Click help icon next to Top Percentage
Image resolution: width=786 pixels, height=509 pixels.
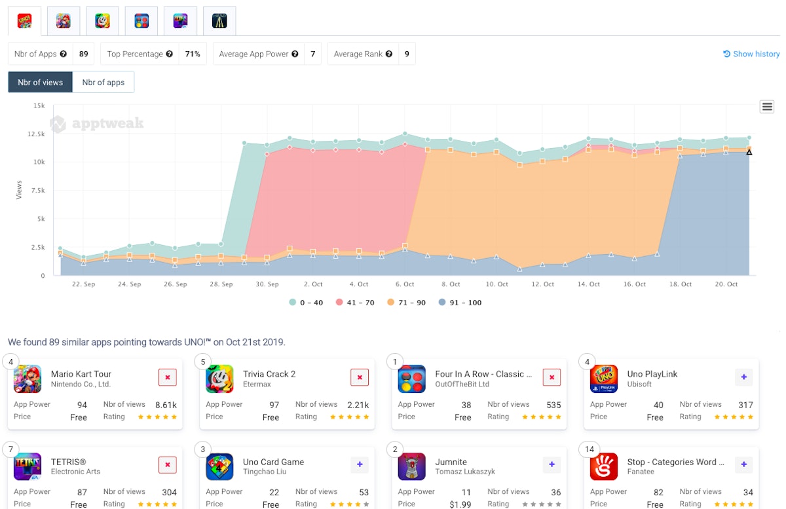(x=170, y=54)
